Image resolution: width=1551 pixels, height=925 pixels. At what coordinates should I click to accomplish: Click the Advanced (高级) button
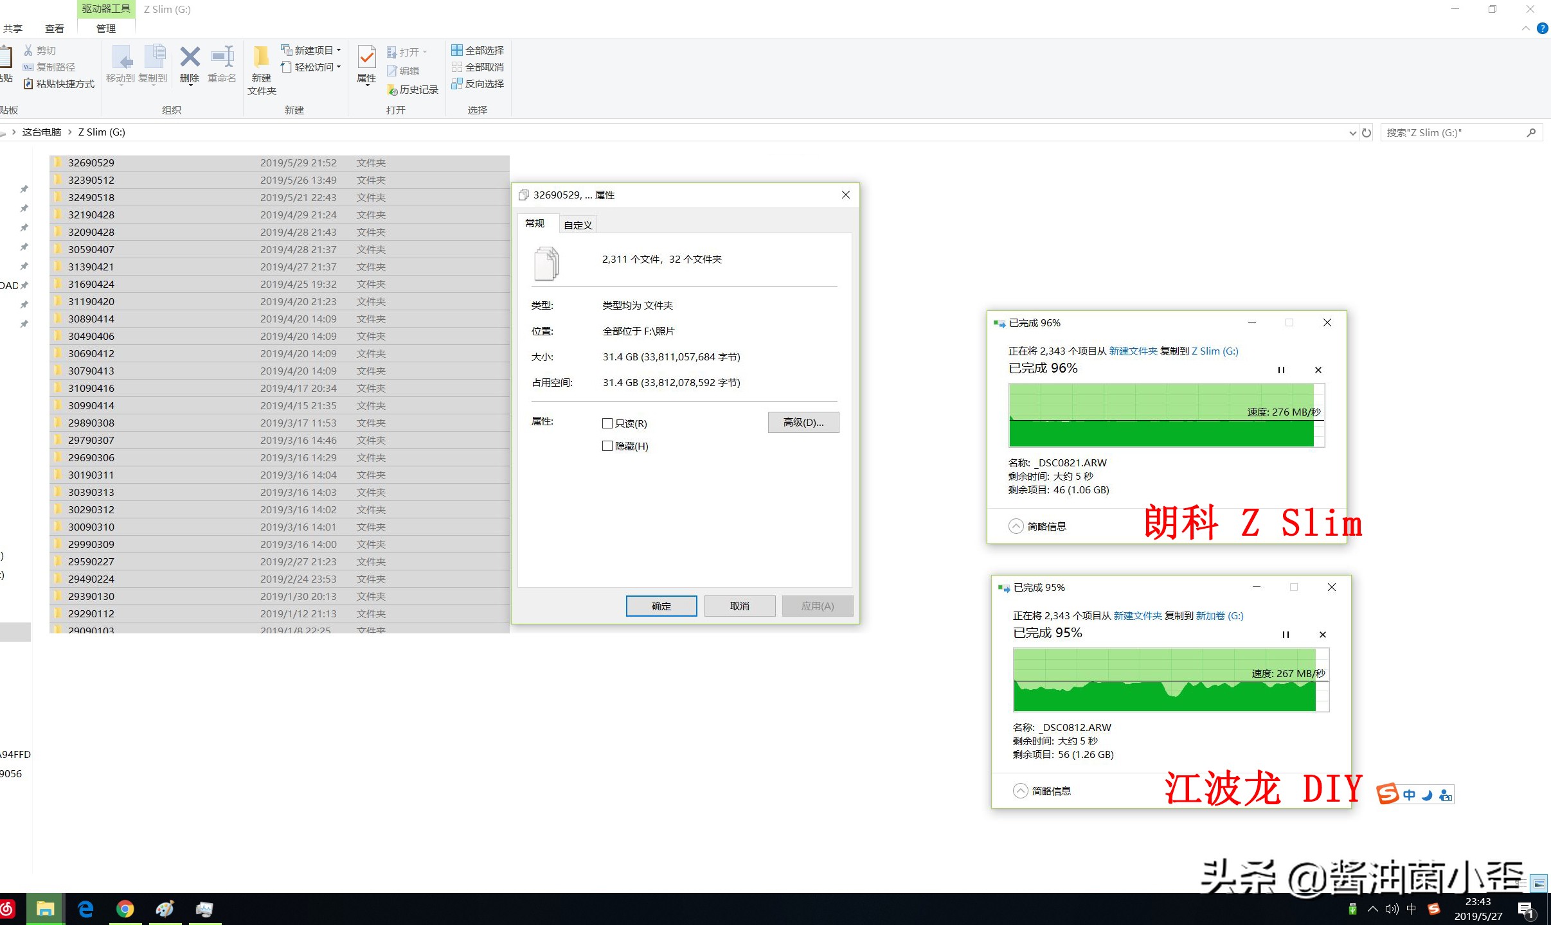coord(803,422)
